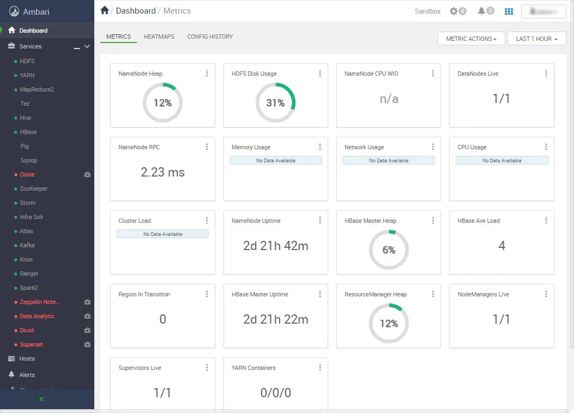Open DataNodes Live widget options
This screenshot has width=574, height=413.
(546, 73)
